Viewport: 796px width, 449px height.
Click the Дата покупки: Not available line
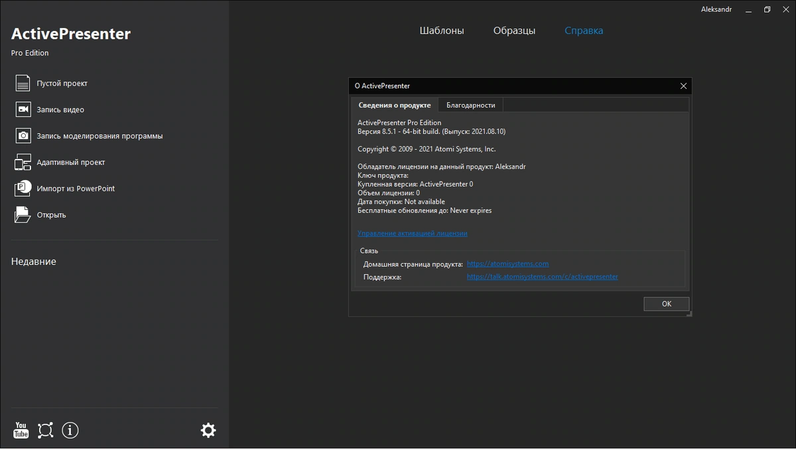click(x=401, y=201)
